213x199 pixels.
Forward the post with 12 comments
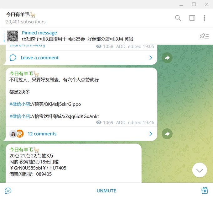(167, 134)
